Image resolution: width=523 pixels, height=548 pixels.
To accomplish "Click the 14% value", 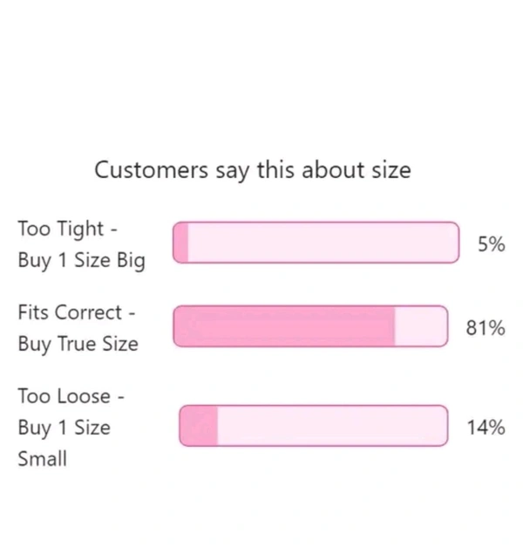I will pyautogui.click(x=486, y=427).
